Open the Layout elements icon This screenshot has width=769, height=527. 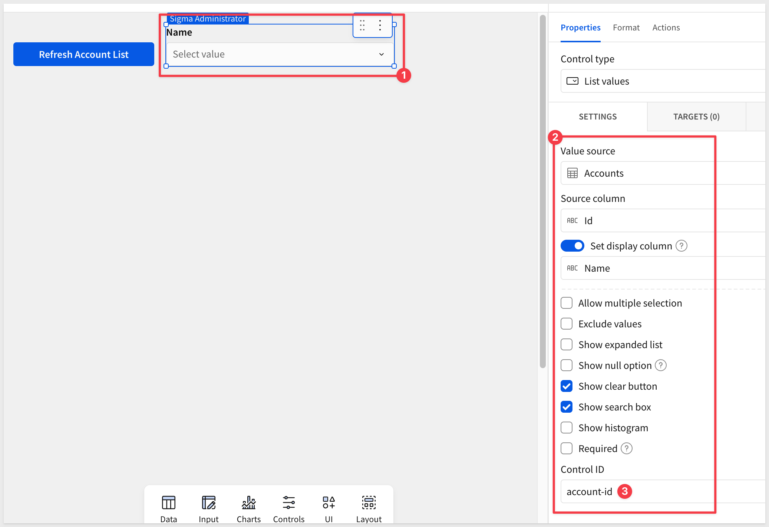tap(369, 503)
